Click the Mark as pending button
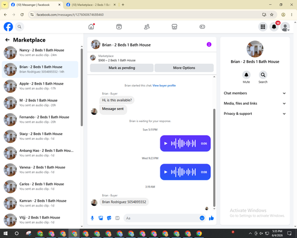 point(122,68)
